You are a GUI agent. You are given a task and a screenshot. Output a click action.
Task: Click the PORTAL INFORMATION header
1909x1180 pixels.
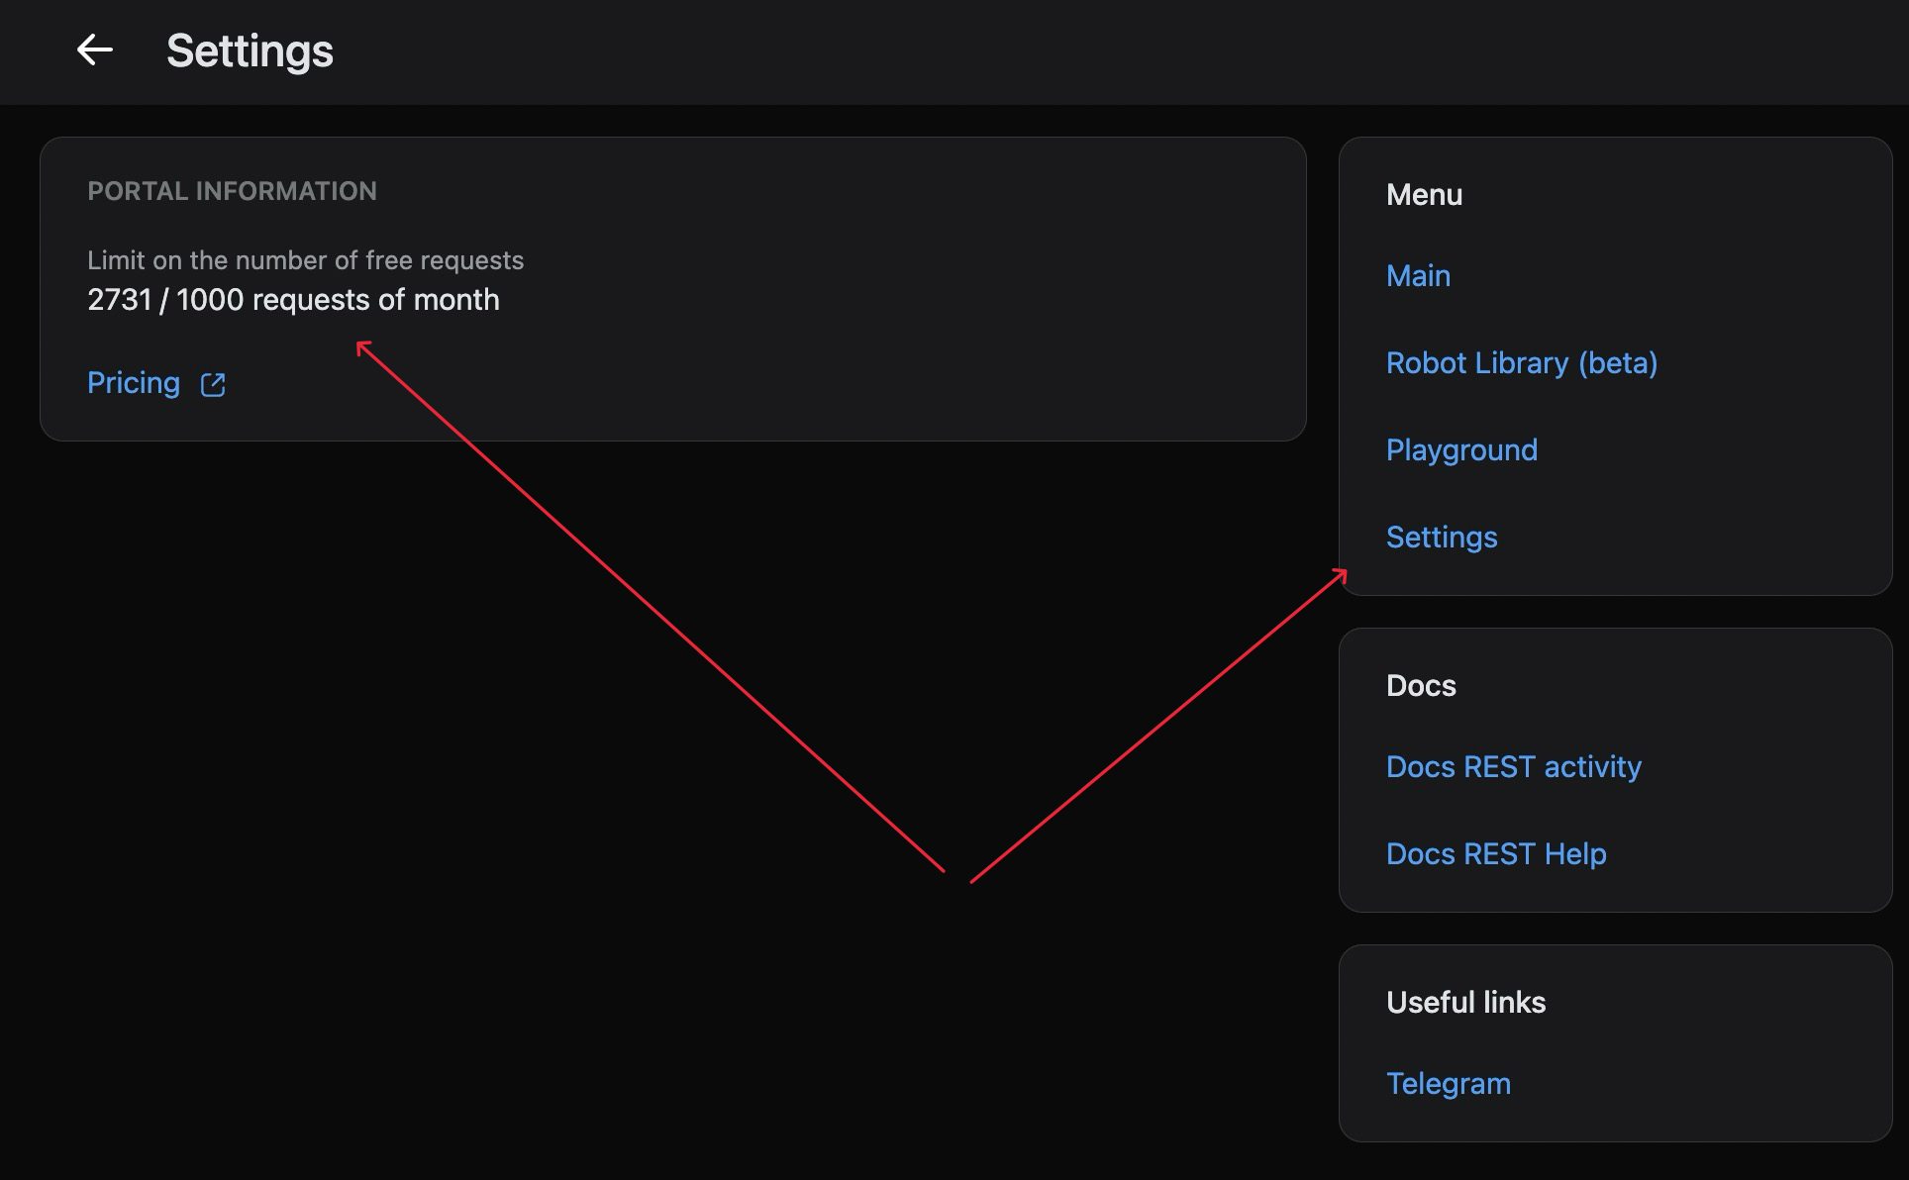pos(232,190)
